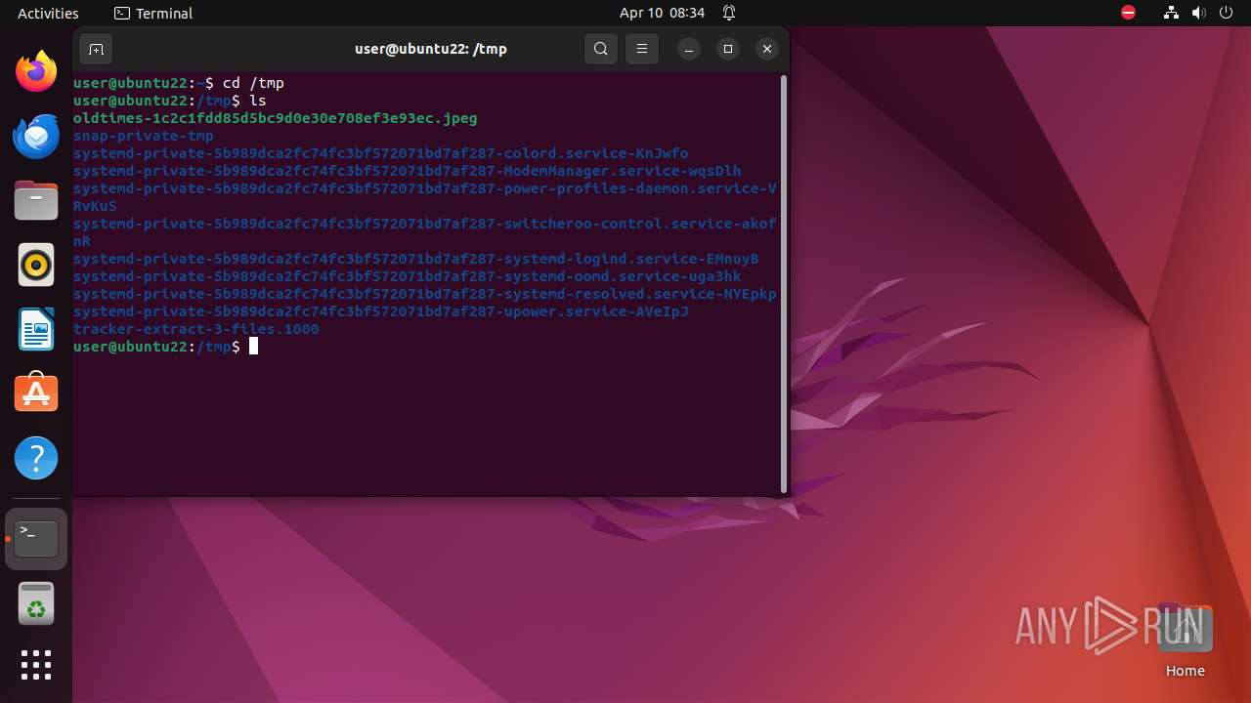Click the terminal cursor at last prompt
1251x703 pixels.
253,347
